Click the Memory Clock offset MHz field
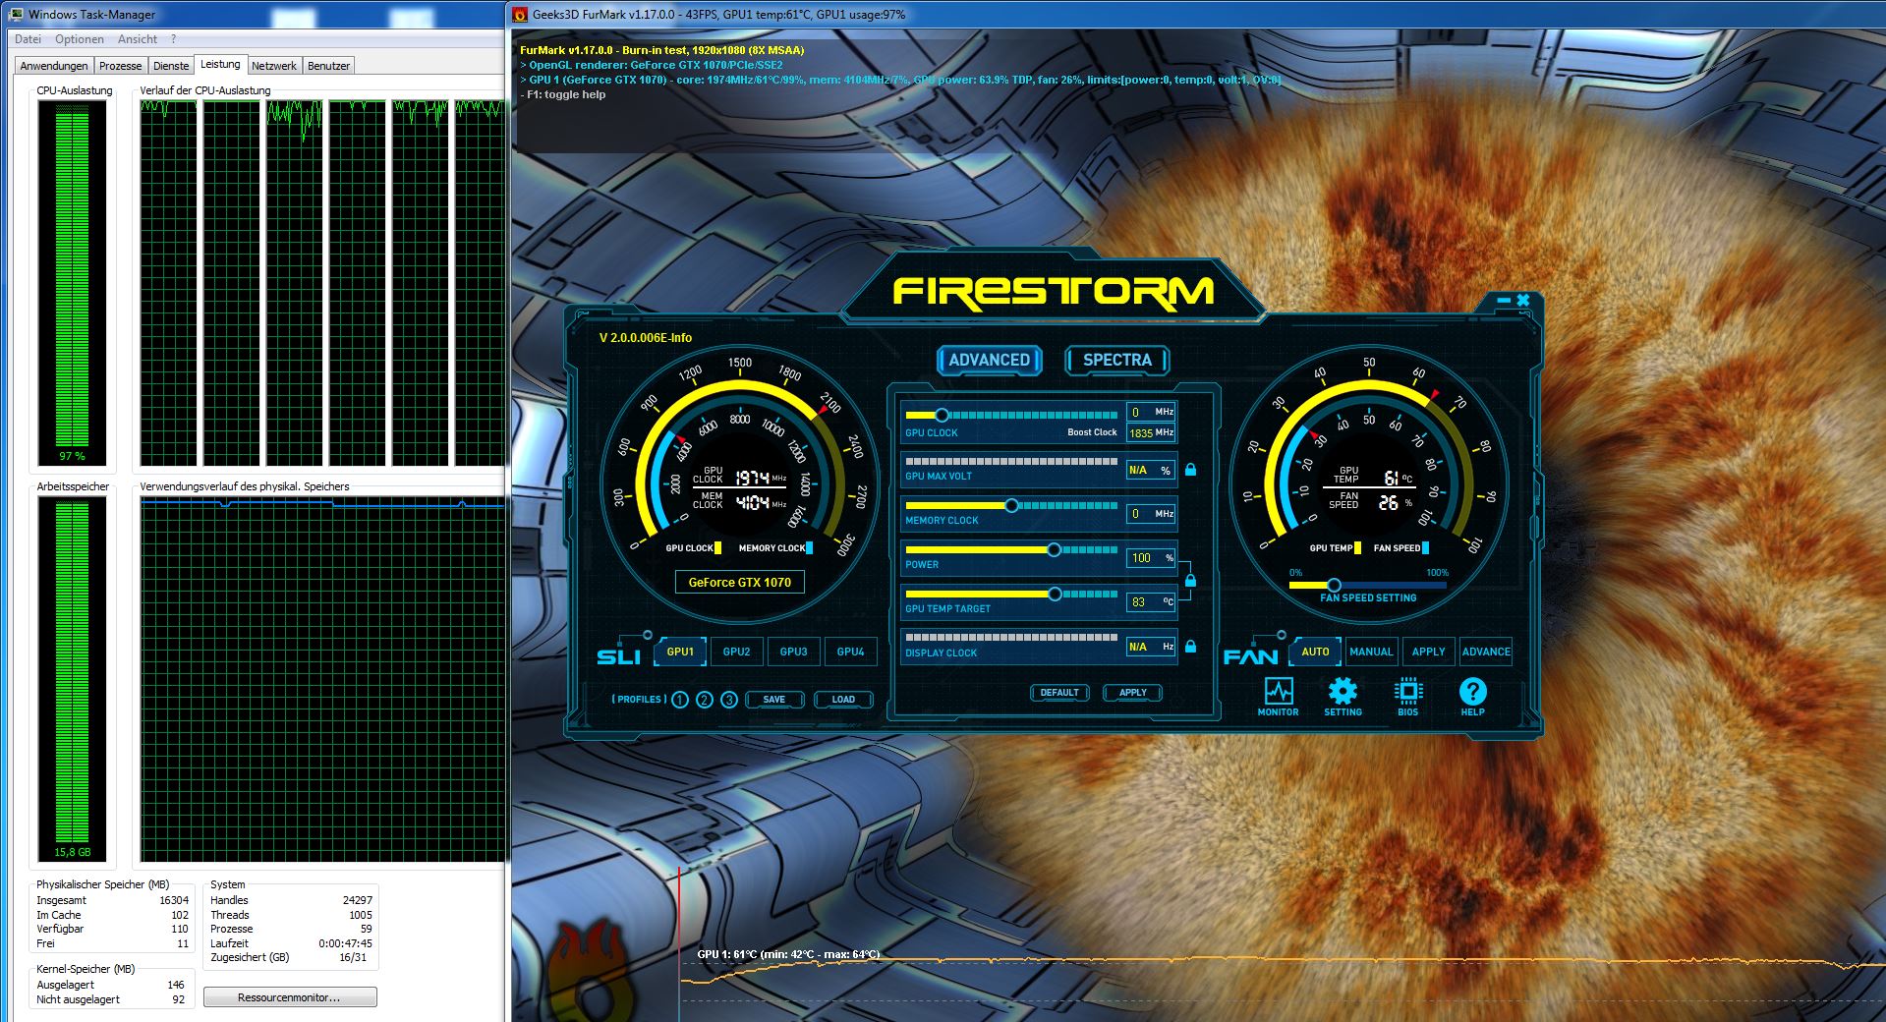Image resolution: width=1886 pixels, height=1022 pixels. (1151, 514)
